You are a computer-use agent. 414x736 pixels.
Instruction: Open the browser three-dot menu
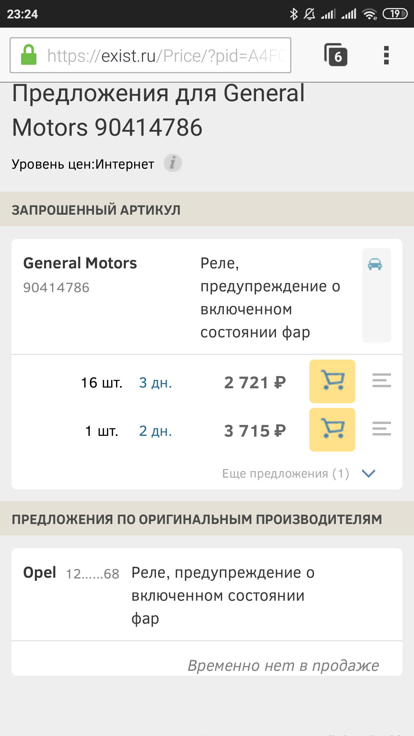click(x=386, y=55)
